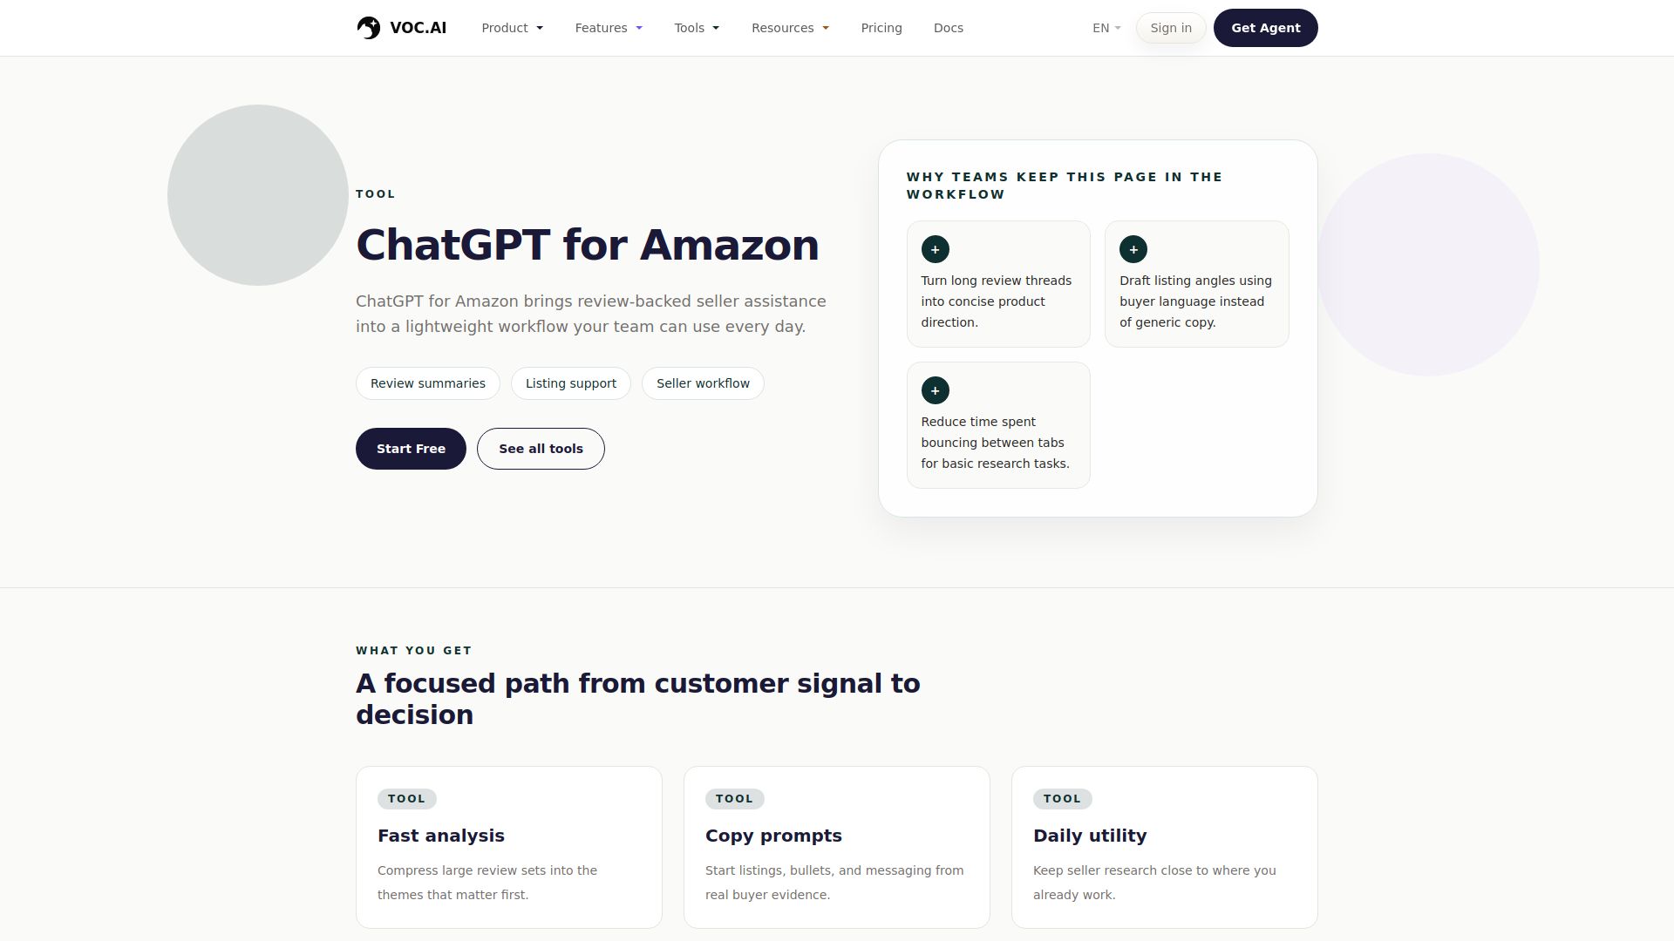
Task: Click the Get Agent button
Action: 1265,28
